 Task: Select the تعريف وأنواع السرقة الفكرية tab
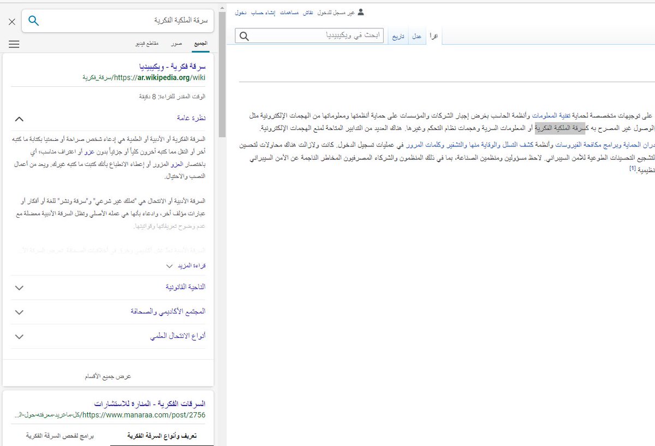pyautogui.click(x=162, y=437)
